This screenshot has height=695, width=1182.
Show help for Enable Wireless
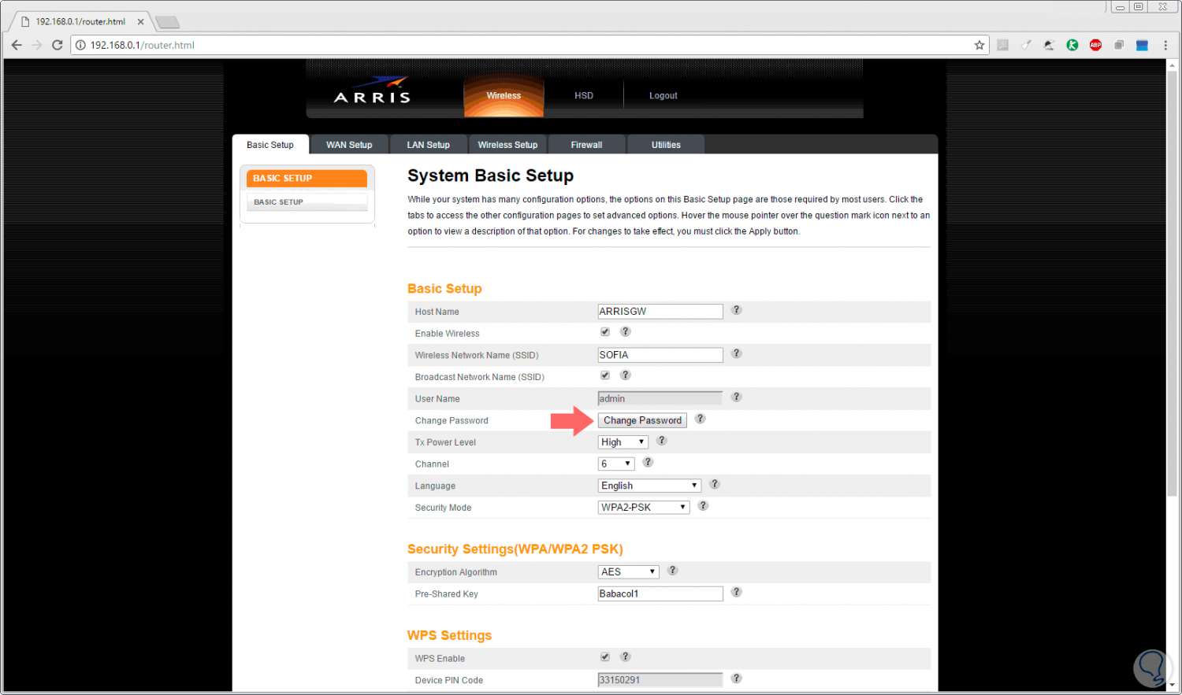(x=625, y=332)
